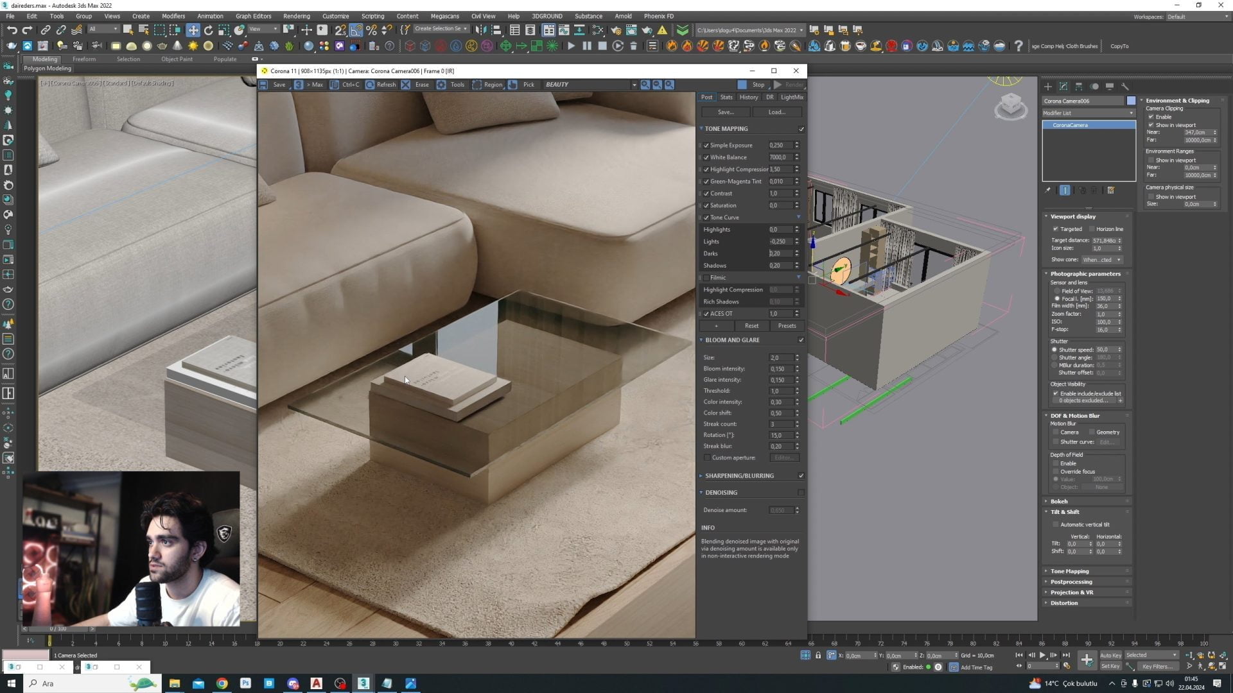Open the Rendering menu
The image size is (1233, 693).
(296, 16)
